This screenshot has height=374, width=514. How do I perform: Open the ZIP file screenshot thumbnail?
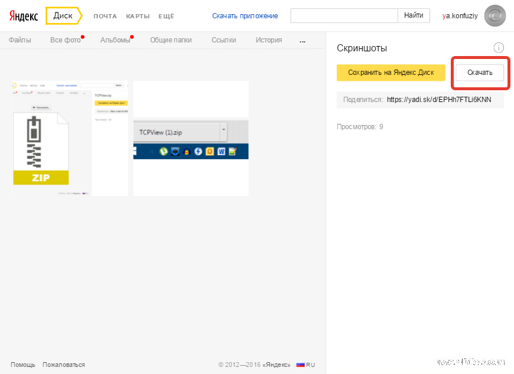coord(70,138)
